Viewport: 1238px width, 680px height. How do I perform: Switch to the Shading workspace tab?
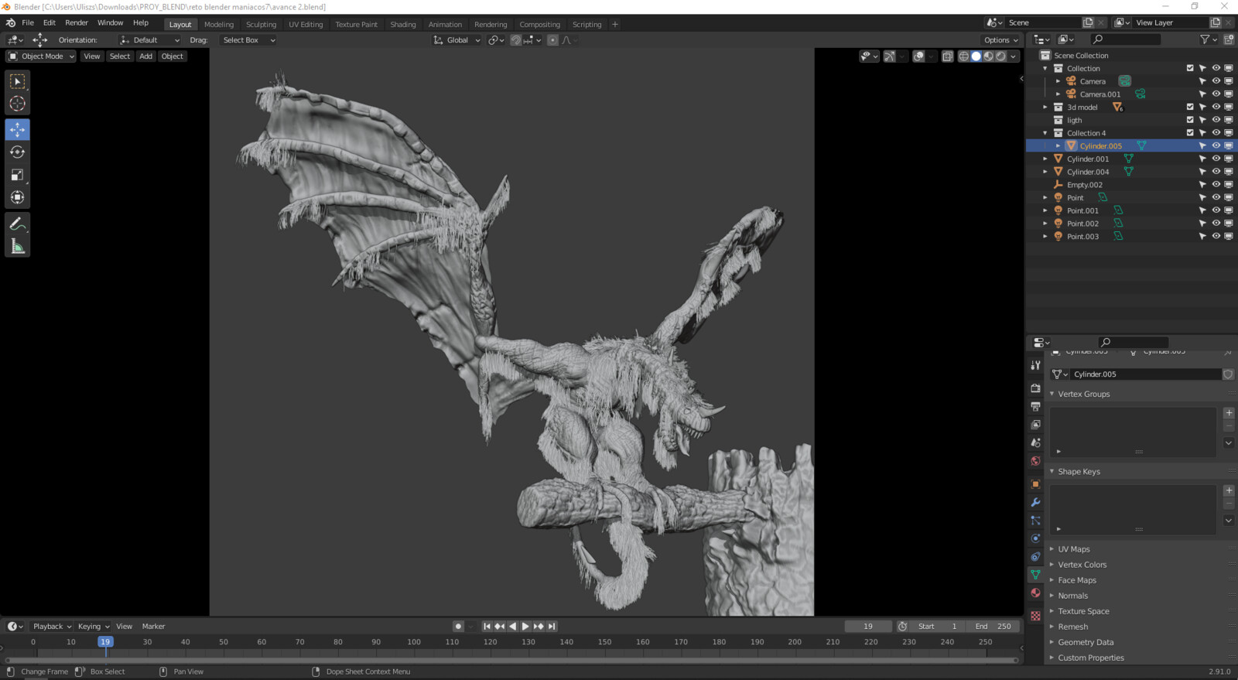pos(402,25)
